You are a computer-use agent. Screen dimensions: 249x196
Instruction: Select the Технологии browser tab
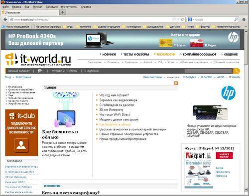click(30, 12)
